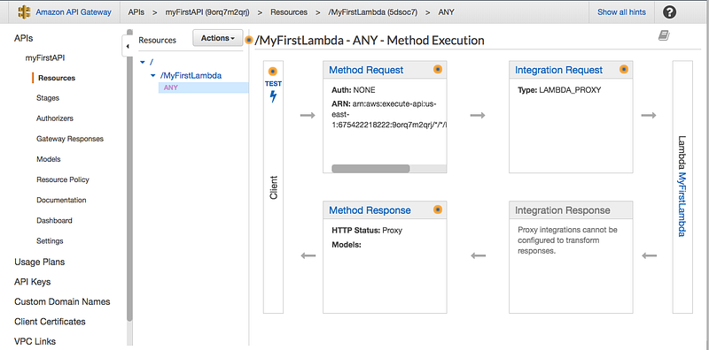The height and width of the screenshot is (350, 709).
Task: Open Documentation in the left navigation
Action: [61, 200]
